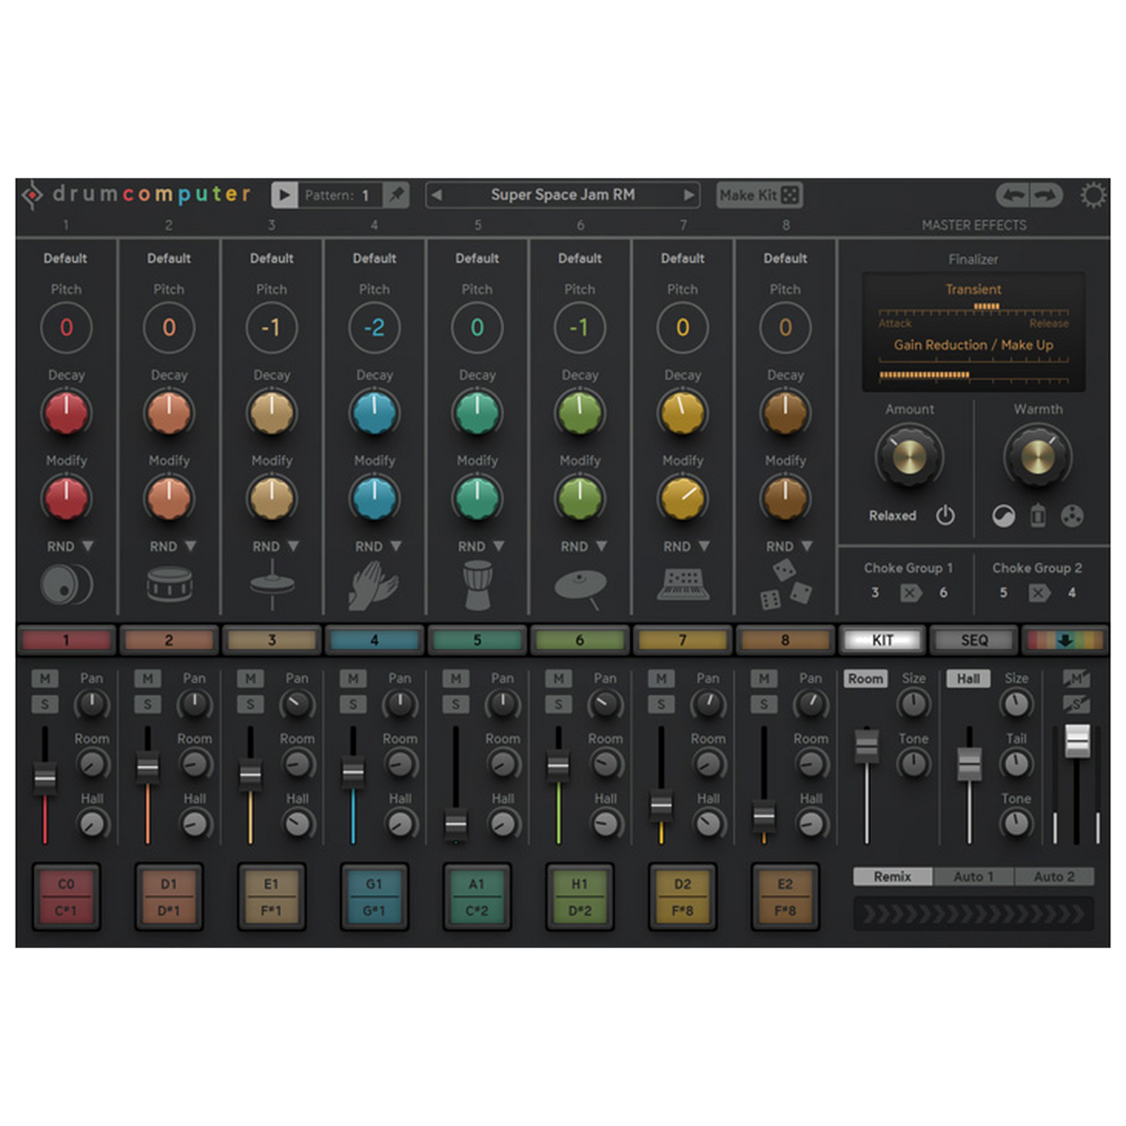Open channel 8 RND dropdown arrow
The width and height of the screenshot is (1126, 1126).
click(x=807, y=546)
